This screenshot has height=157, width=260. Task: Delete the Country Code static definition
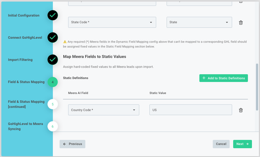coord(241,110)
